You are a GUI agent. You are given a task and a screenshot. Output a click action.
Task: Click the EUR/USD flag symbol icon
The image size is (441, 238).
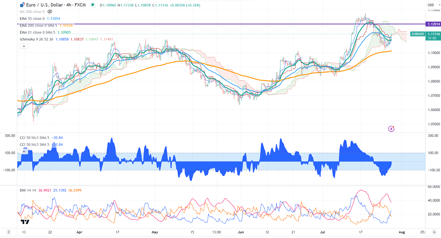tap(22, 5)
